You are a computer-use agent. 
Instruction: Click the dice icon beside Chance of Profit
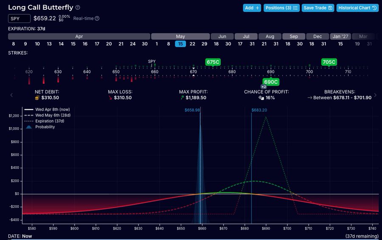pos(261,98)
